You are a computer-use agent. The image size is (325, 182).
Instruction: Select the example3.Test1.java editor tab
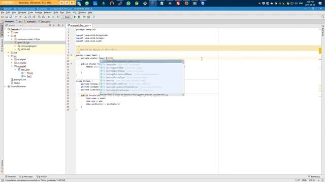pos(79,25)
